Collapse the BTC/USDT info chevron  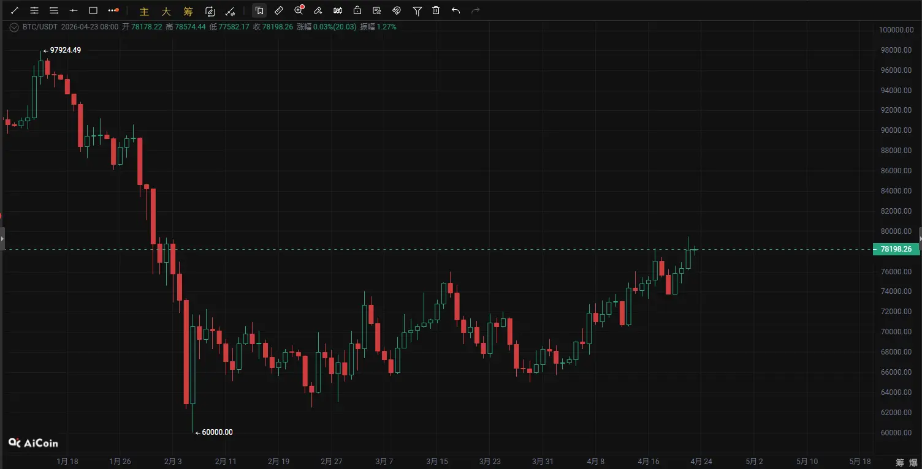14,27
